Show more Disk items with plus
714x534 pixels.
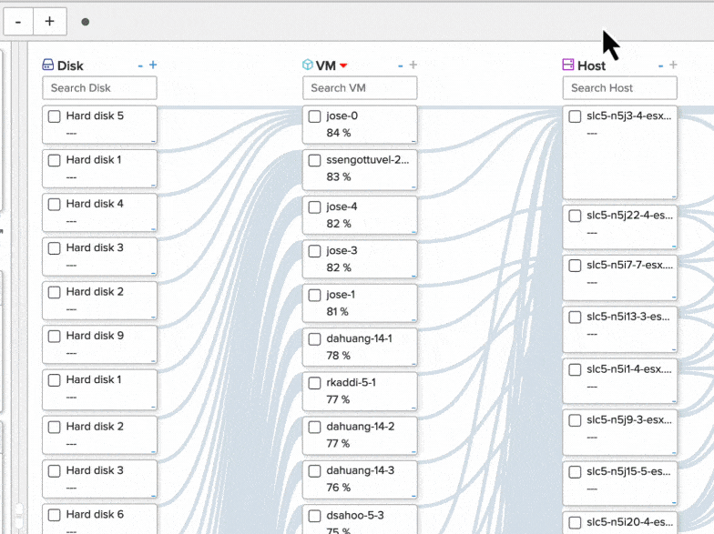tap(153, 65)
